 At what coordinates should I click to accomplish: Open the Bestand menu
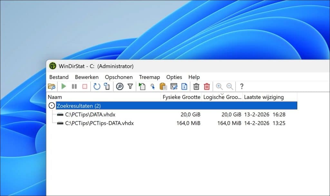pyautogui.click(x=59, y=77)
